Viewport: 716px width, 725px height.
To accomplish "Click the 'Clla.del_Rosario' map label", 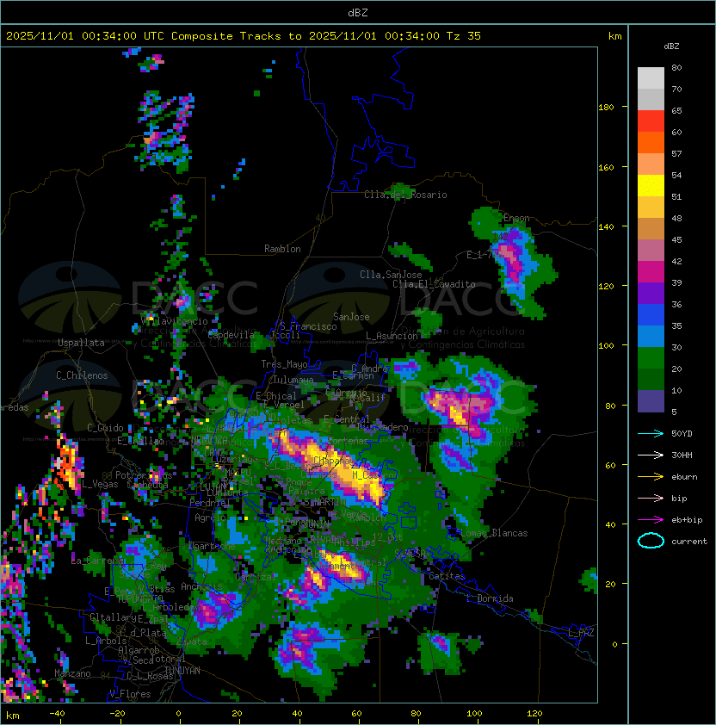I will coord(405,195).
